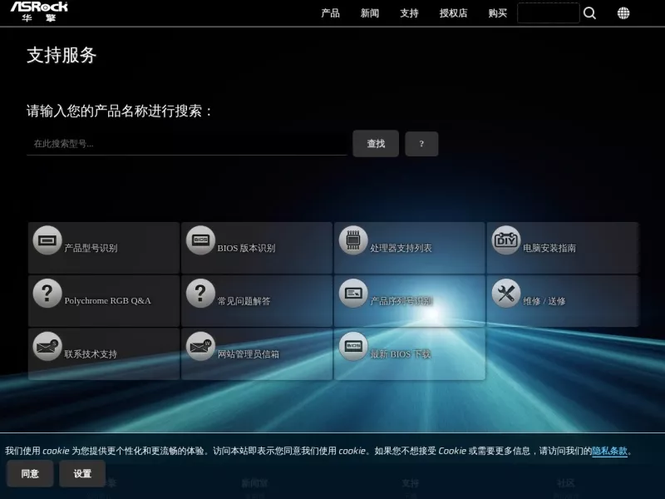Open the Polychrome RGB Q&A text link
Screen dimensions: 665x499
(108, 301)
